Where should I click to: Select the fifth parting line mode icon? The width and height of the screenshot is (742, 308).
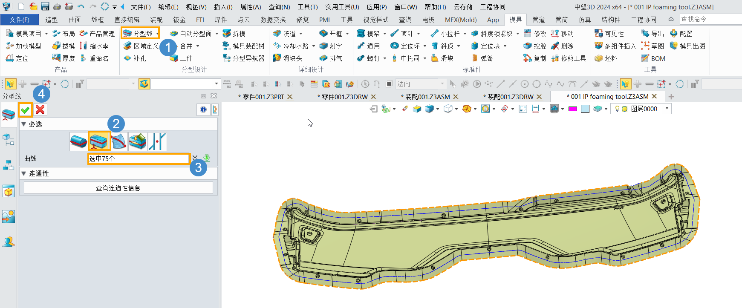pyautogui.click(x=157, y=141)
